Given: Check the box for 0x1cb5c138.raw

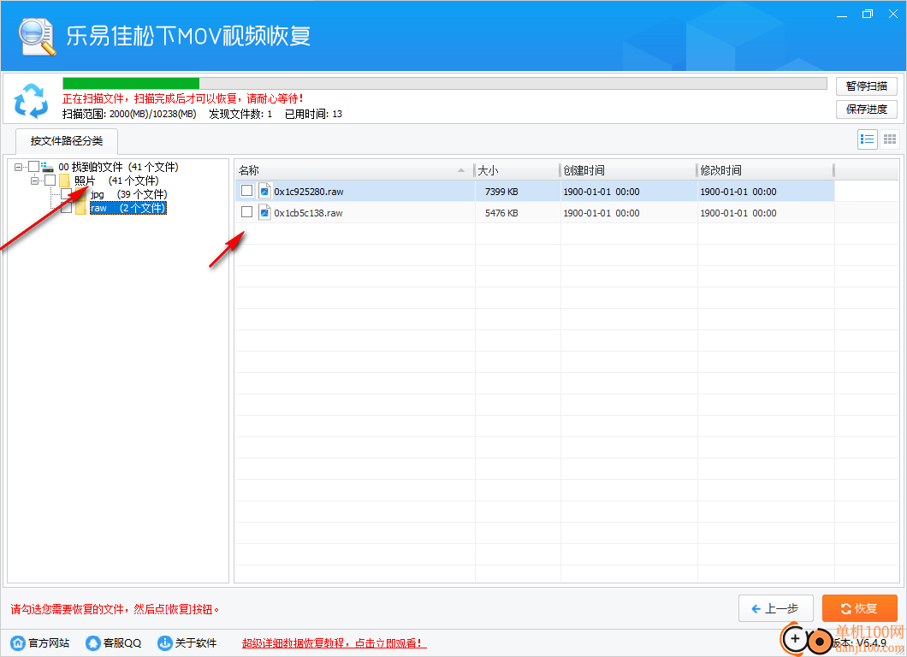Looking at the screenshot, I should [x=247, y=212].
